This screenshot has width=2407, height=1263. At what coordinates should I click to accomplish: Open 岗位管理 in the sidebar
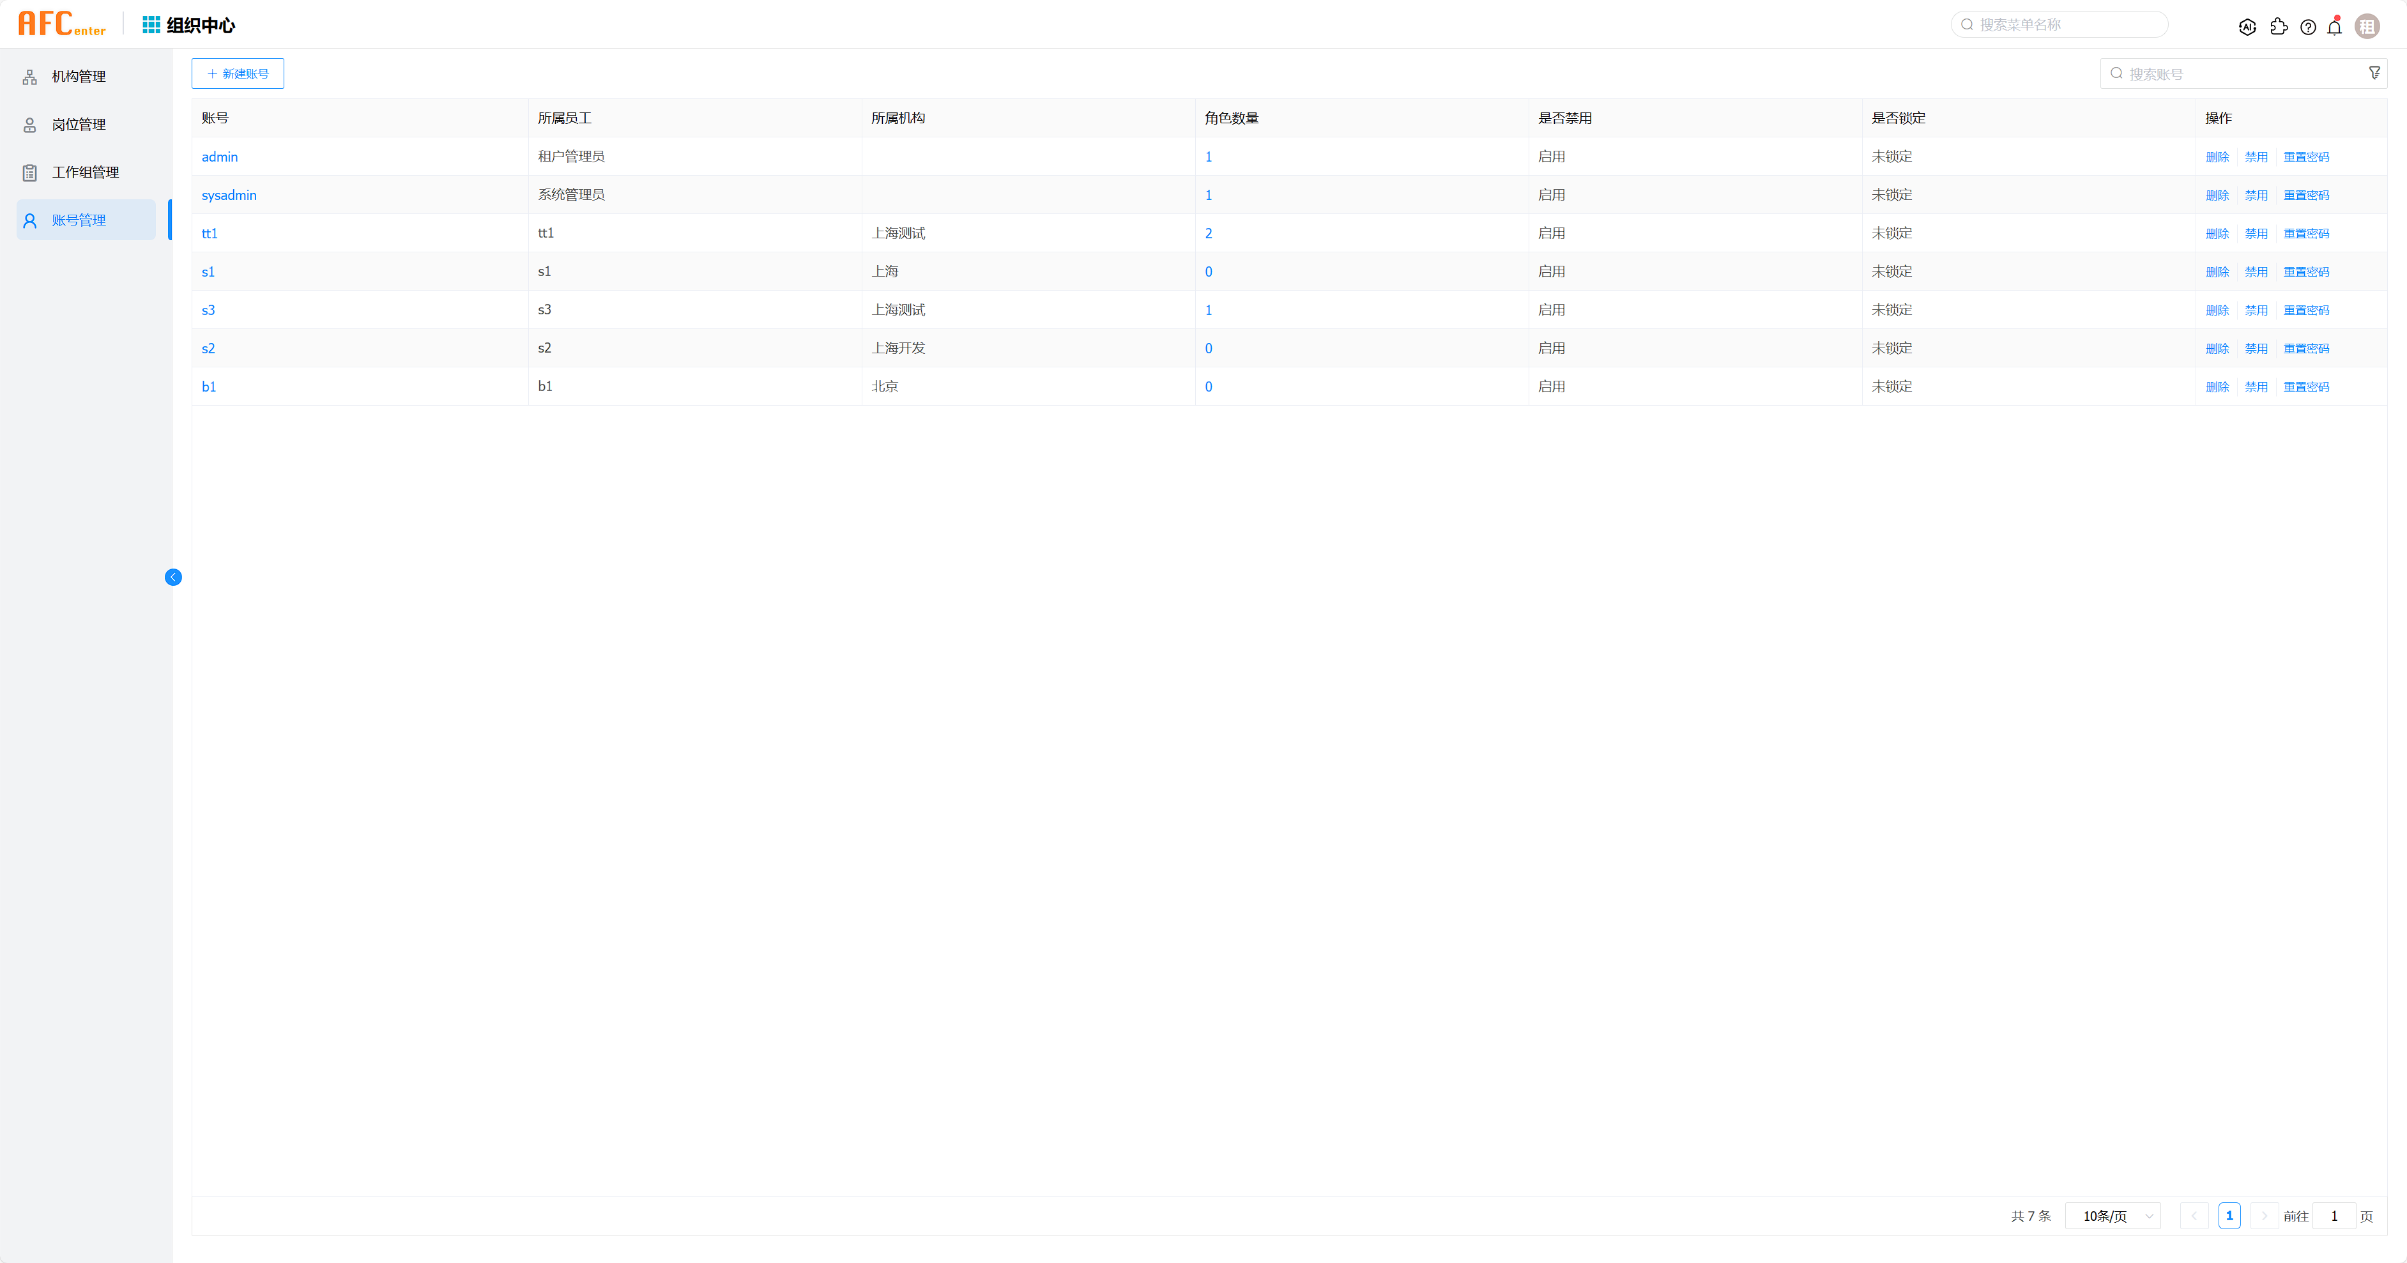[79, 124]
